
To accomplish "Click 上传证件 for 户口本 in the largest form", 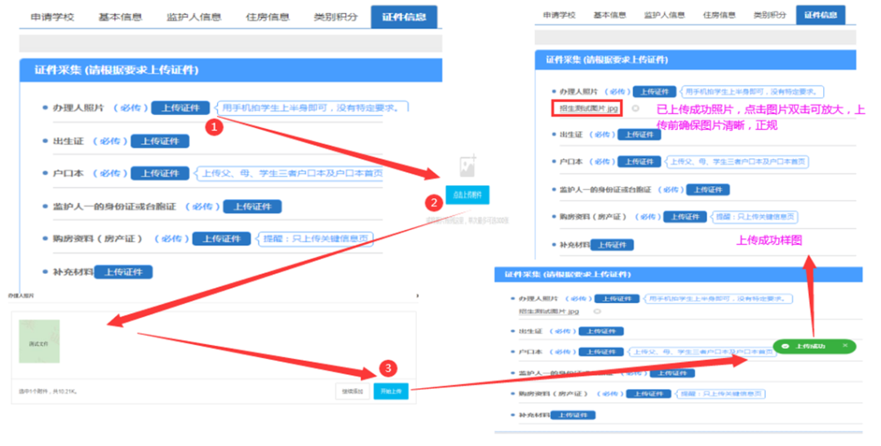I will 160,174.
